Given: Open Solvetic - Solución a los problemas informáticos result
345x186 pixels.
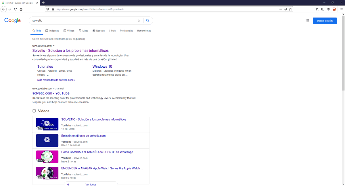Looking at the screenshot, I should click(70, 50).
